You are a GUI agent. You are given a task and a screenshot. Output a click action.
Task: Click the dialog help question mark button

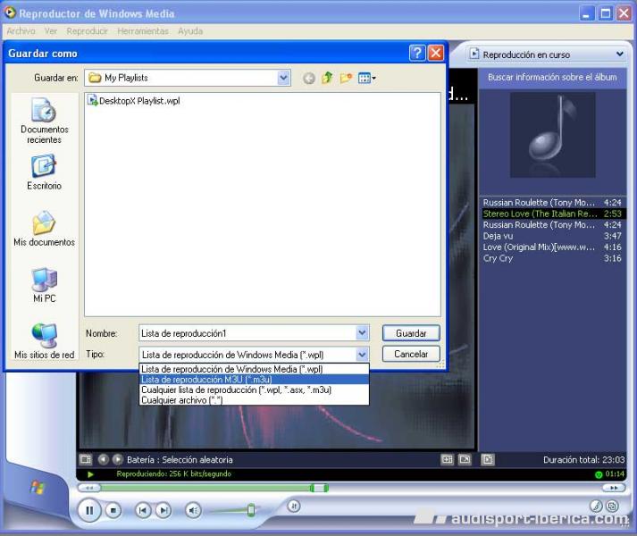[417, 53]
